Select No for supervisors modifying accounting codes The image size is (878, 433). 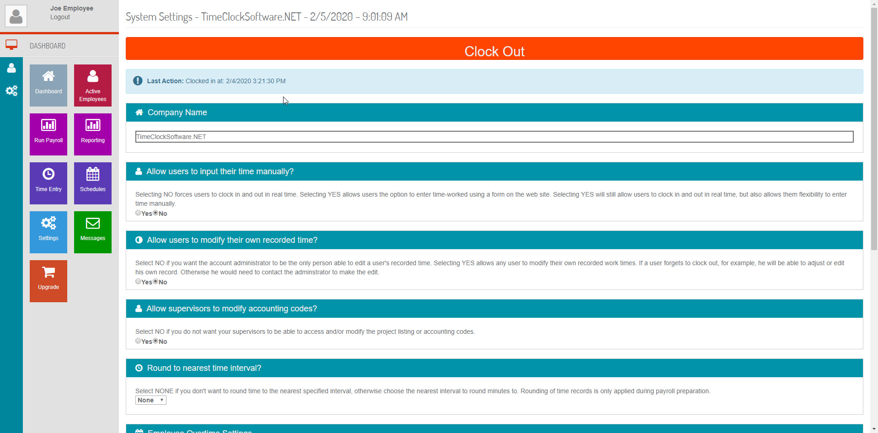click(155, 341)
